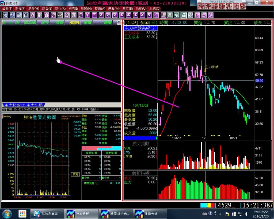The width and height of the screenshot is (274, 219).
Task: Click the 短 toolbar icon
Action: point(5,15)
